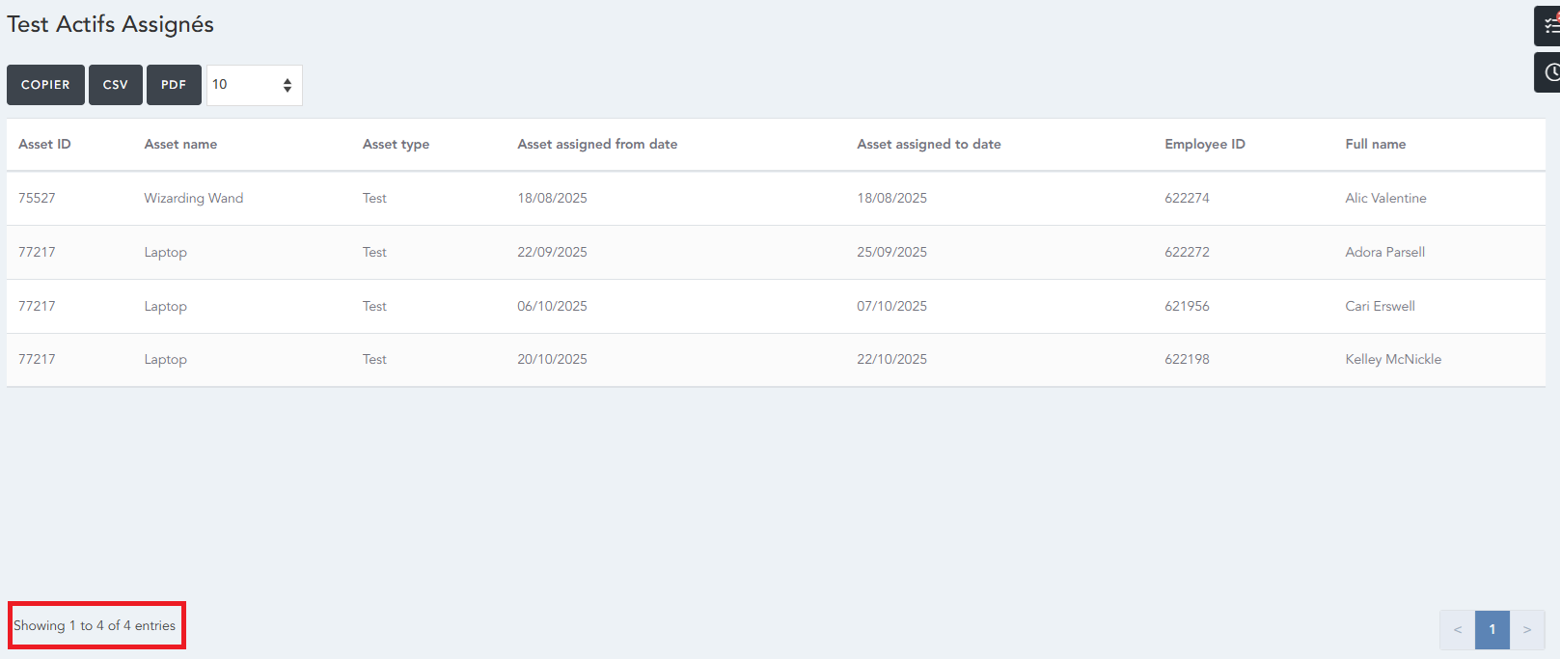Click the Adora Parsell name cell
Viewport: 1560px width, 659px height.
tap(1384, 252)
